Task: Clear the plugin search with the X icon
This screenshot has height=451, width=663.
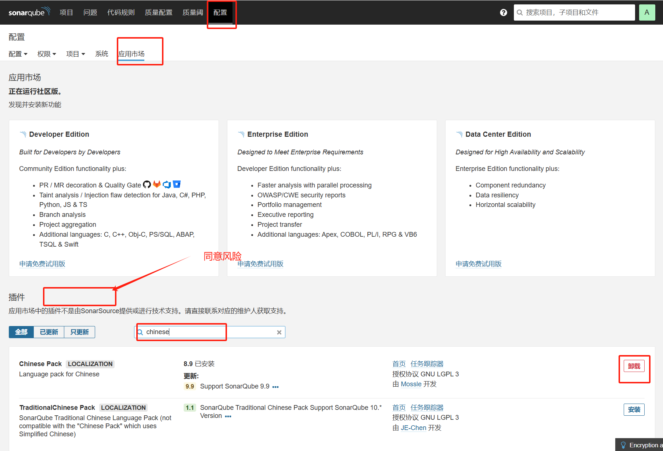Action: coord(279,332)
